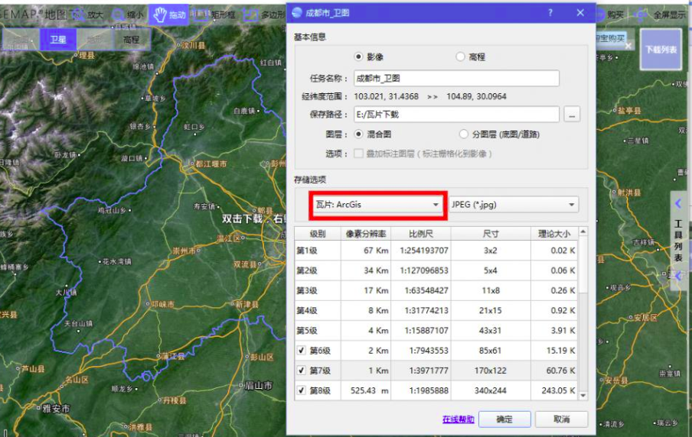
Task: Open the 在线帮助 link
Action: click(458, 419)
